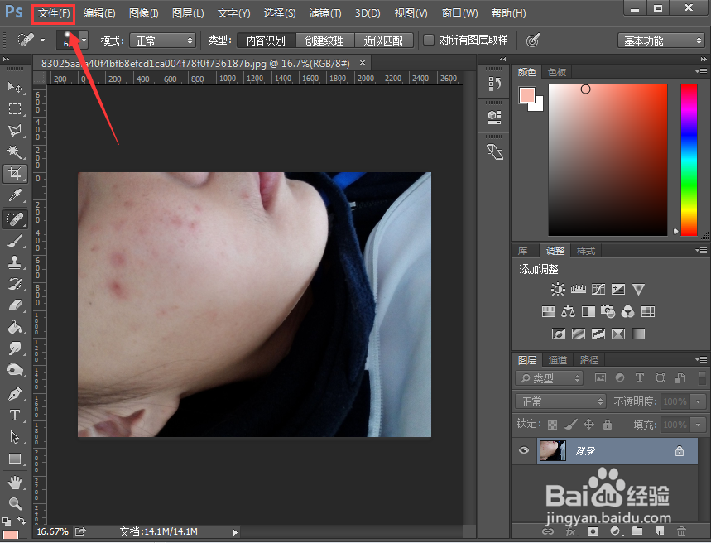
Task: Add a Brightness/Contrast adjustment
Action: coord(557,289)
